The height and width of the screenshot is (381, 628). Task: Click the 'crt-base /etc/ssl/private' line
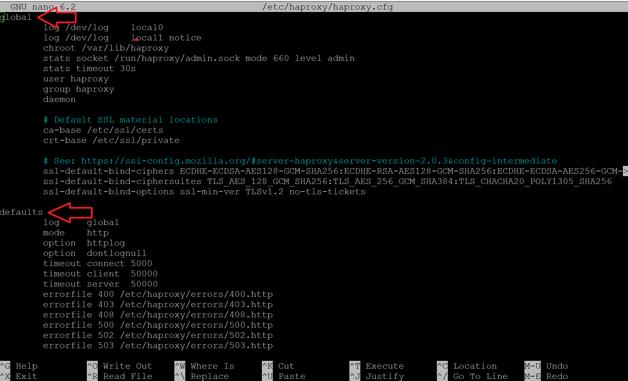(x=111, y=140)
